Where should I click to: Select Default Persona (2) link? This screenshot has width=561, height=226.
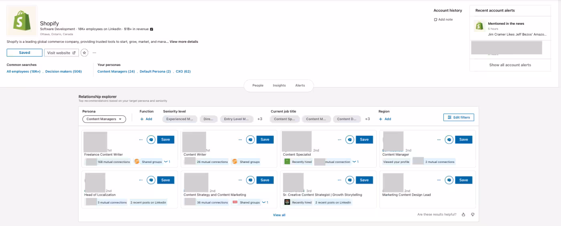155,71
